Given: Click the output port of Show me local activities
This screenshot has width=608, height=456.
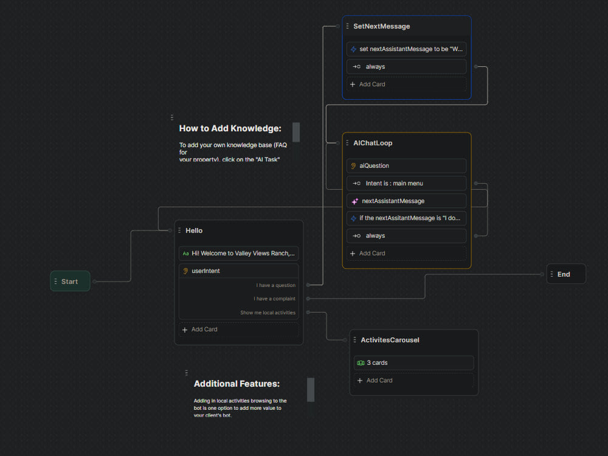Looking at the screenshot, I should (308, 312).
